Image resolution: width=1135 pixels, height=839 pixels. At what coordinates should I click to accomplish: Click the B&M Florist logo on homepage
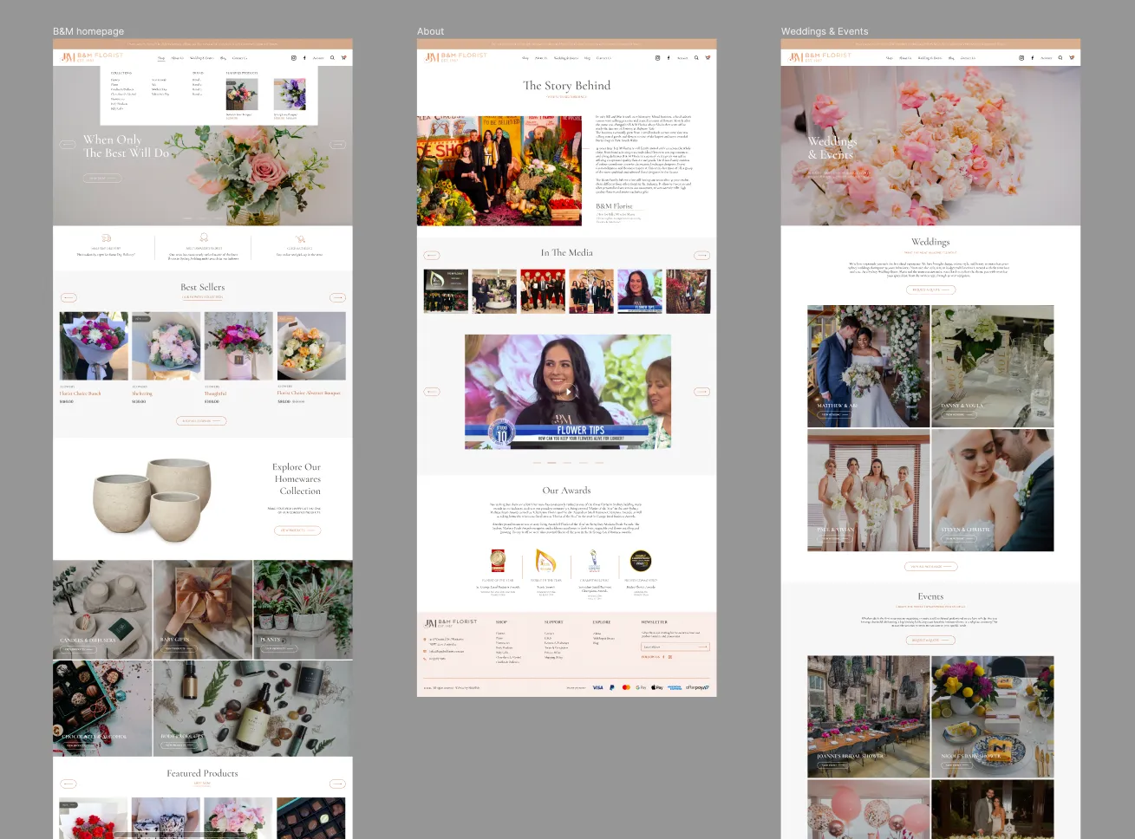(x=92, y=57)
